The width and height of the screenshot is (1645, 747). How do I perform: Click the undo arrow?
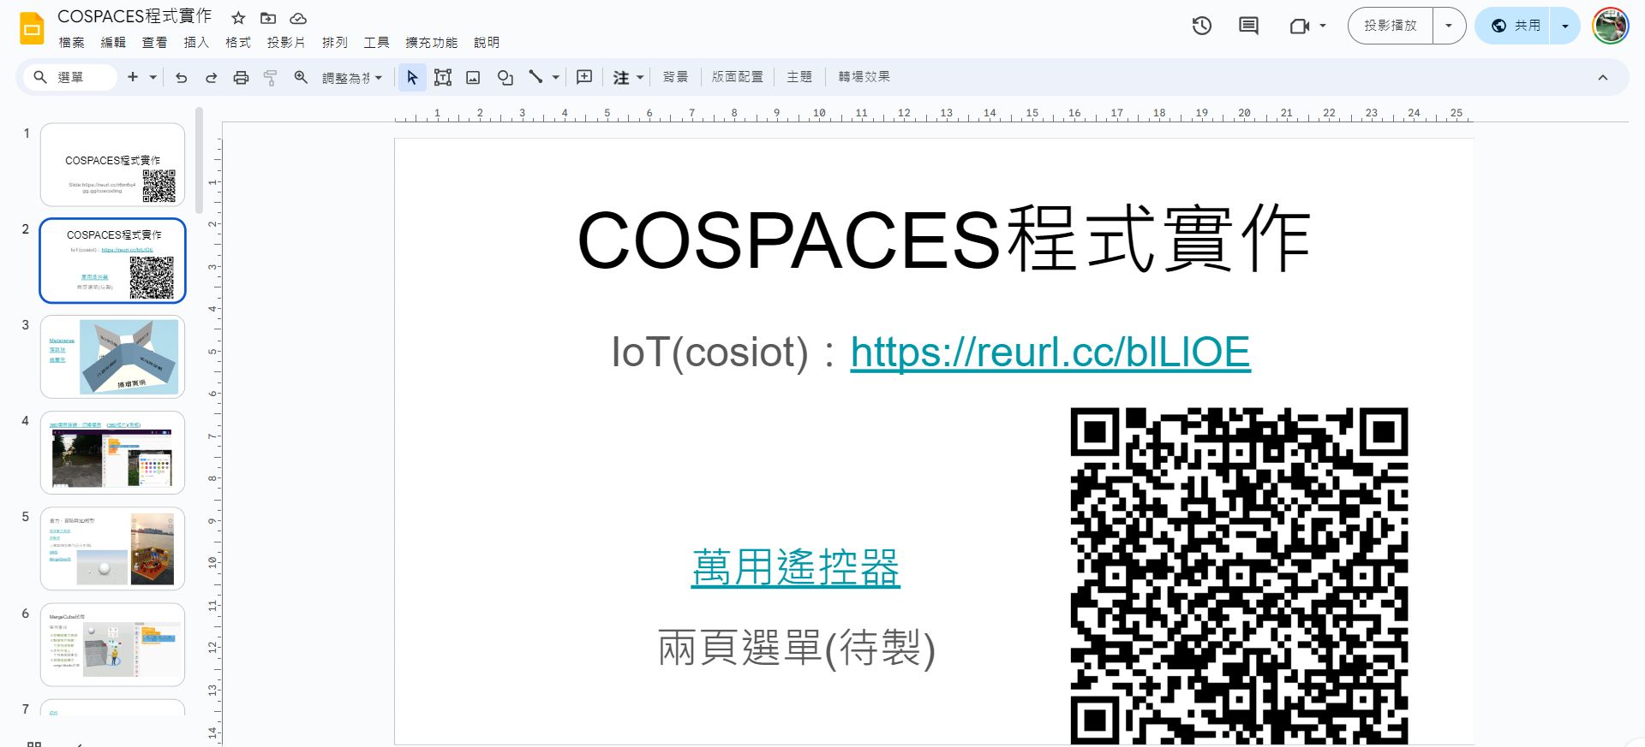tap(181, 77)
